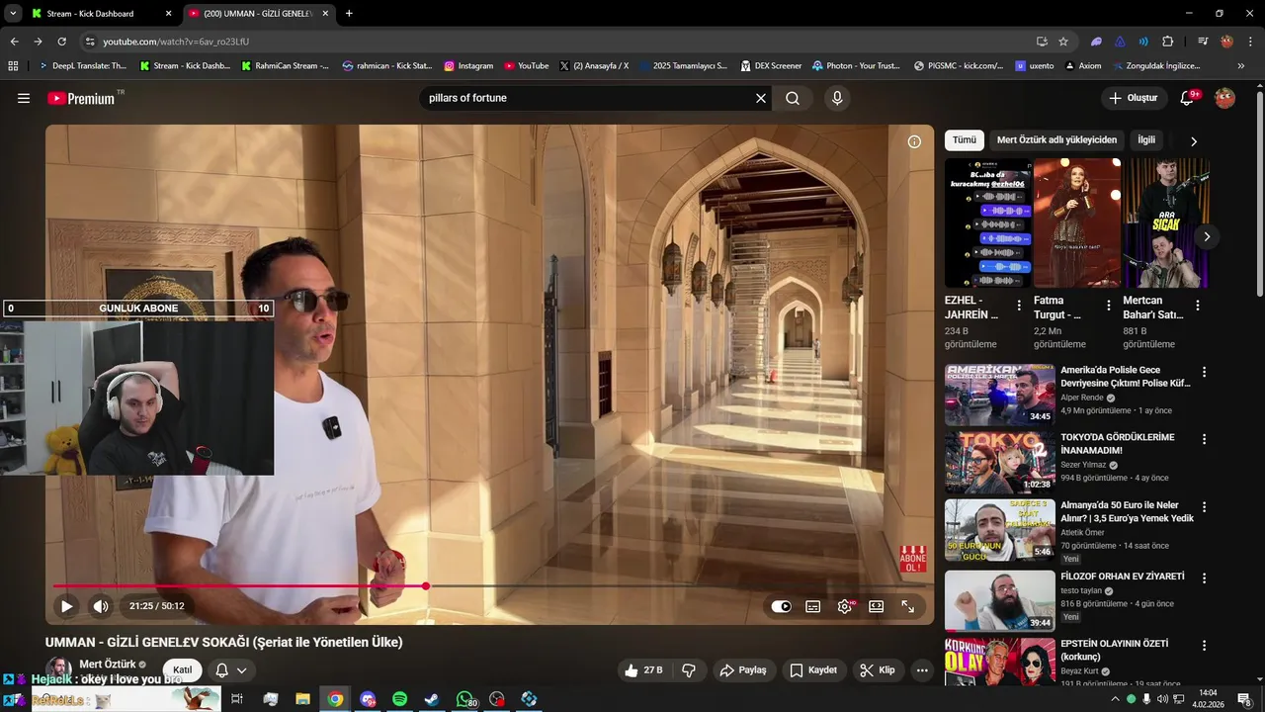This screenshot has width=1265, height=712.
Task: Save video with Kaydet button
Action: point(813,669)
